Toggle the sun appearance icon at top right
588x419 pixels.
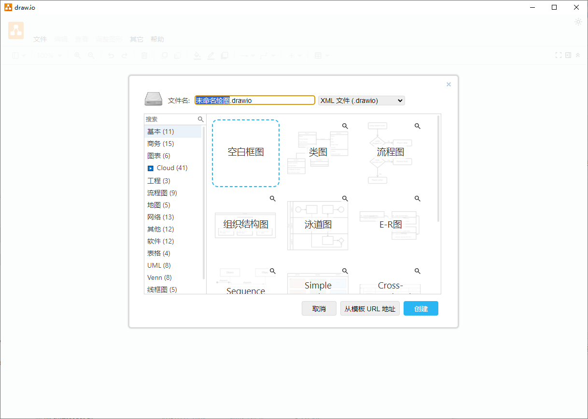point(578,22)
